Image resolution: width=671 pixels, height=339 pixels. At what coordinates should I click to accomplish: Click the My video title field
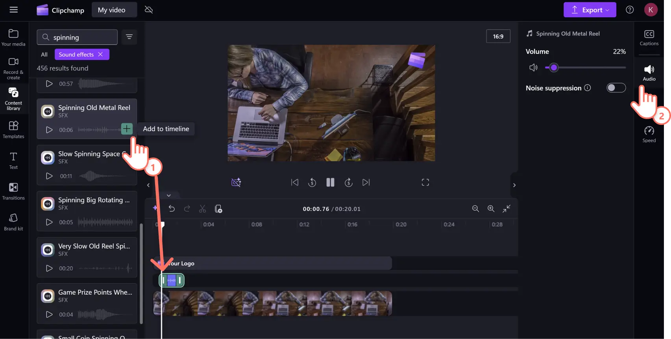coord(114,10)
